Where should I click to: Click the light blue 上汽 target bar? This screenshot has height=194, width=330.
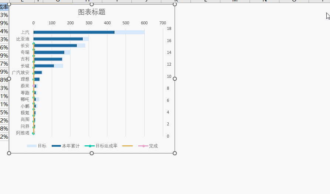[x=130, y=32]
